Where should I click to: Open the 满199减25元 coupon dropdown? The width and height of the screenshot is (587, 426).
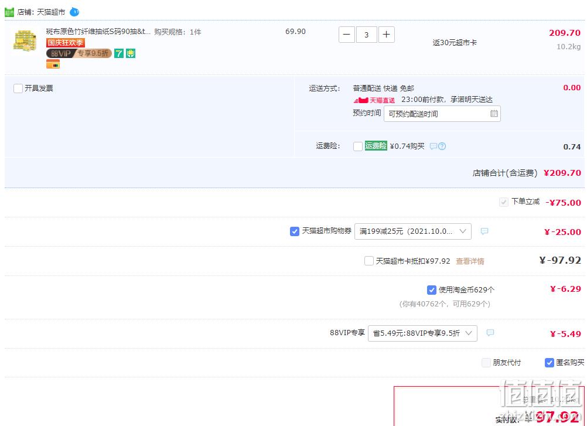coord(413,231)
